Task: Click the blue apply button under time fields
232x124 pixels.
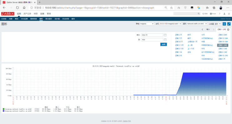Action: (x=164, y=44)
